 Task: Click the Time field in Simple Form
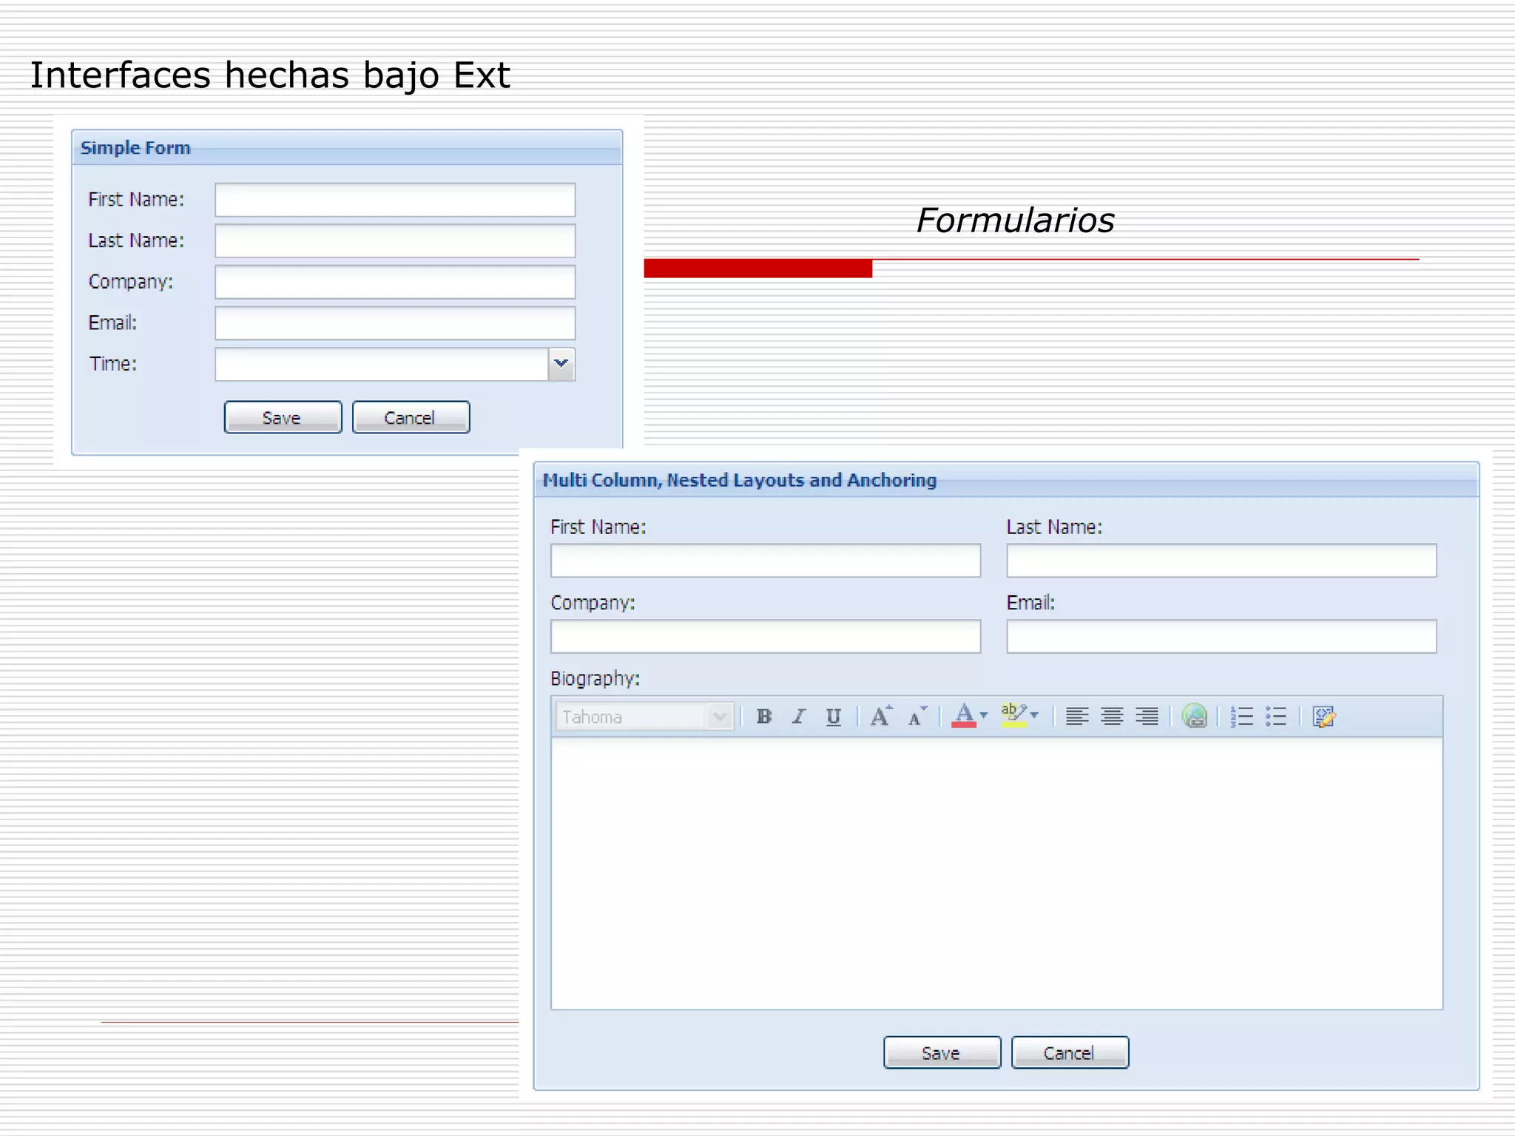pos(382,365)
